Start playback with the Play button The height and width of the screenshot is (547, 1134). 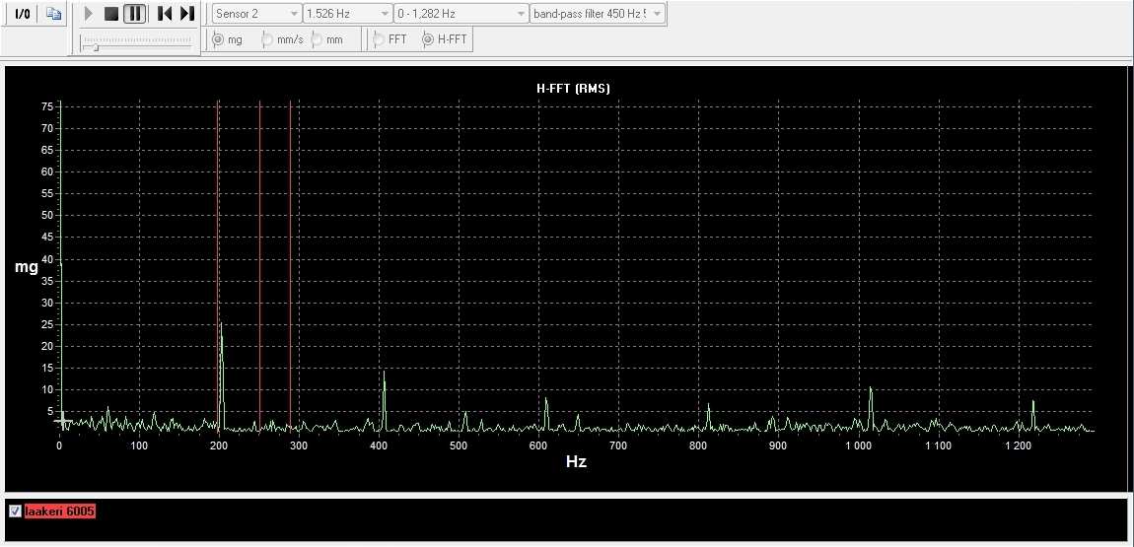click(x=89, y=14)
